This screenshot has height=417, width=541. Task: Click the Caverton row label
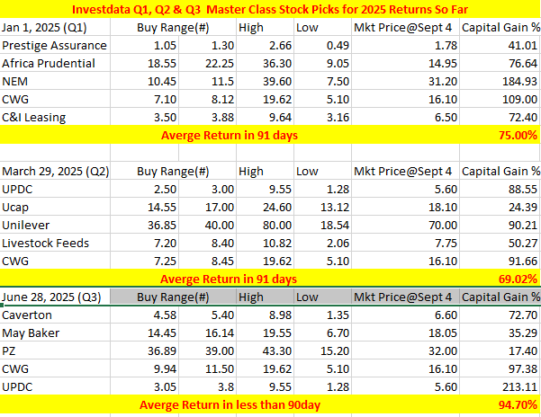pos(55,315)
